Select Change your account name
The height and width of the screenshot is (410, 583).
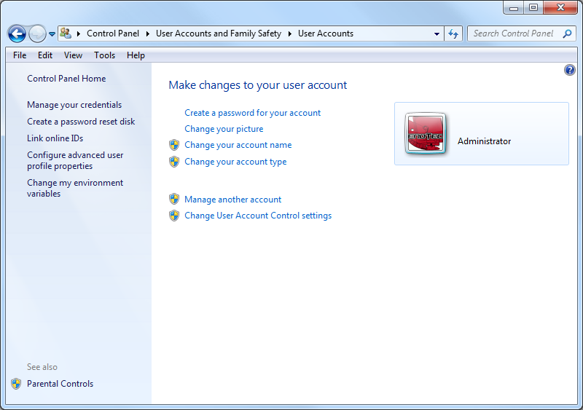(x=238, y=145)
